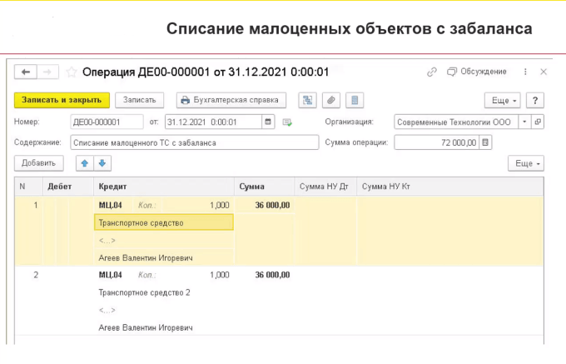Select the Транспортное средство 2 cell

point(145,292)
